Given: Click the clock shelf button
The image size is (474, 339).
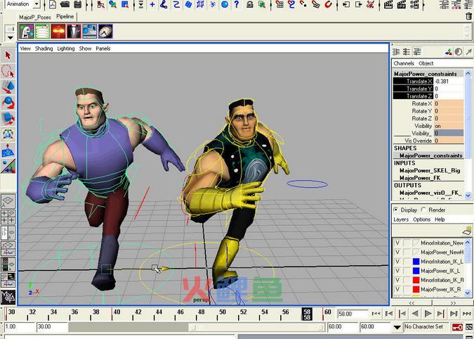Looking at the screenshot, I should [x=105, y=31].
